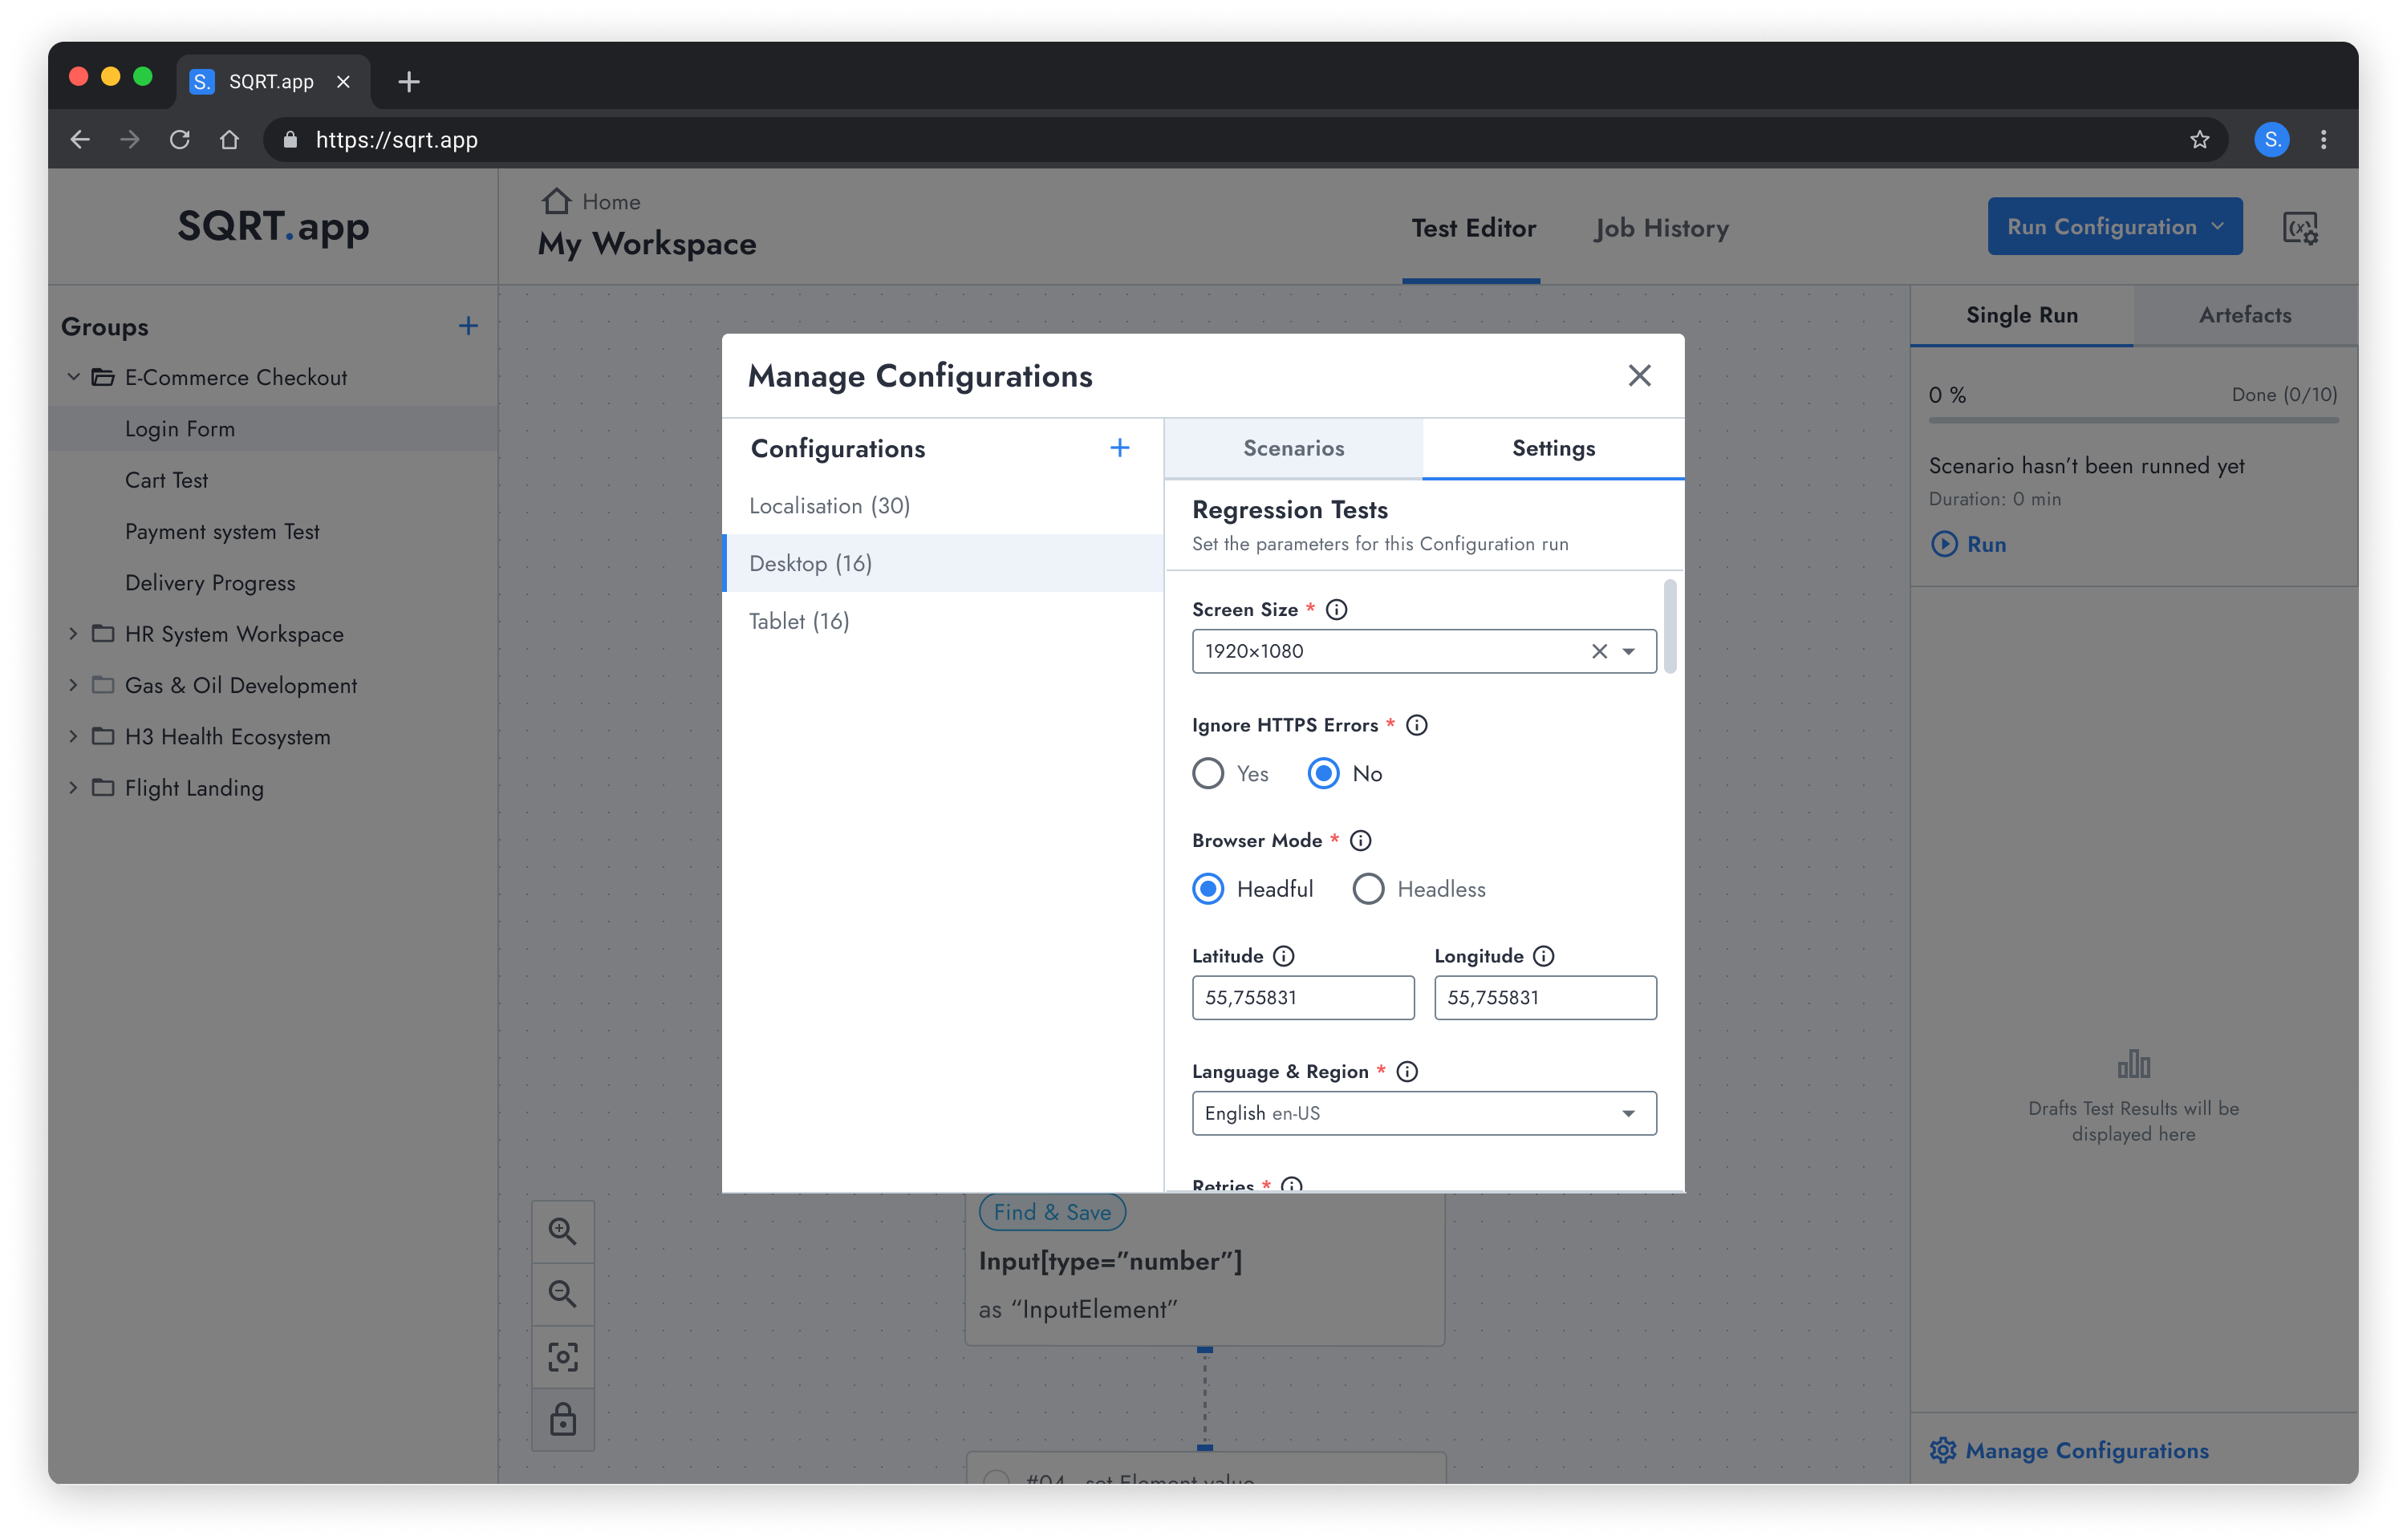Click the fit-to-screen canvas icon
Screen dimensions: 2407x1540
pyautogui.click(x=563, y=1357)
